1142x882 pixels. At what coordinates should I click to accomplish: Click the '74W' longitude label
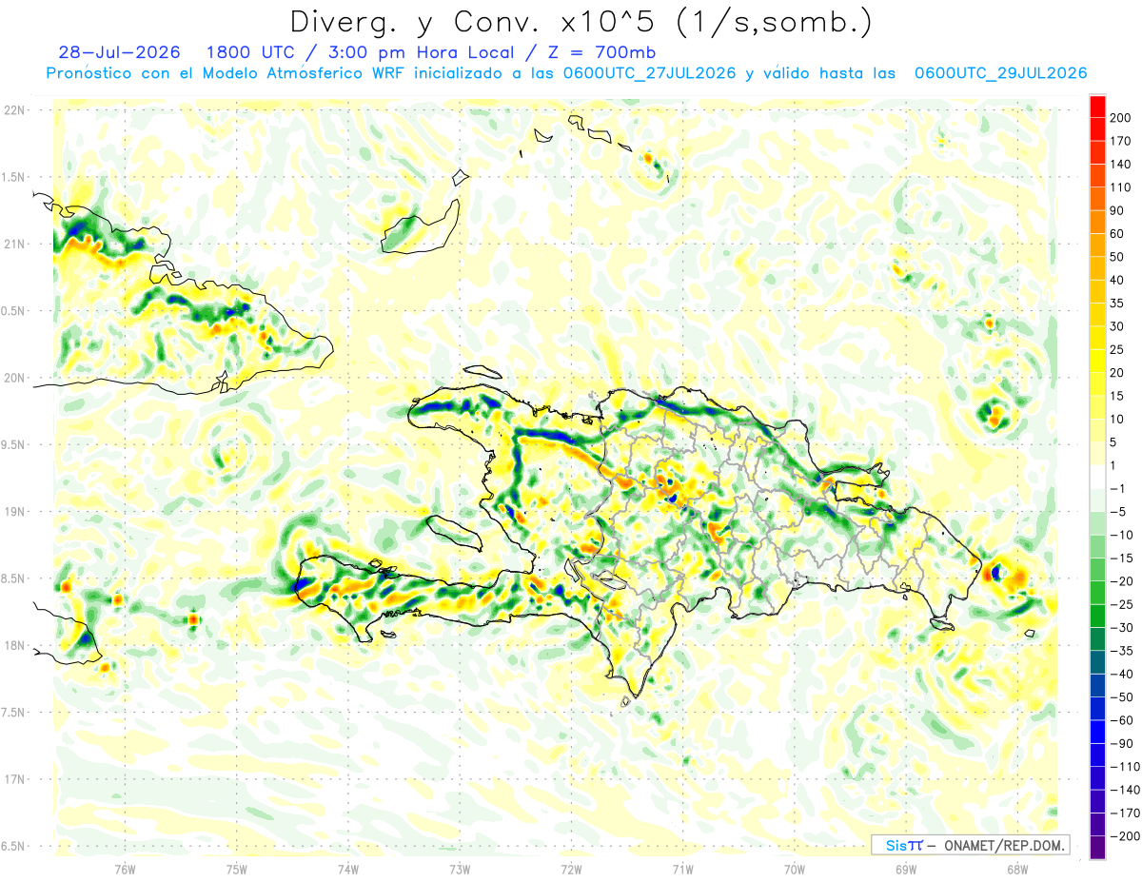(347, 869)
